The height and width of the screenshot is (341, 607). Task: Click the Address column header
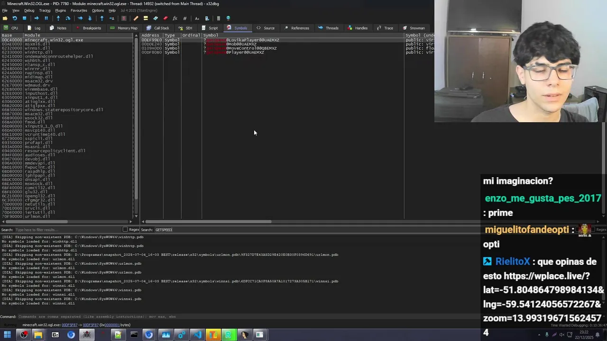[151, 36]
